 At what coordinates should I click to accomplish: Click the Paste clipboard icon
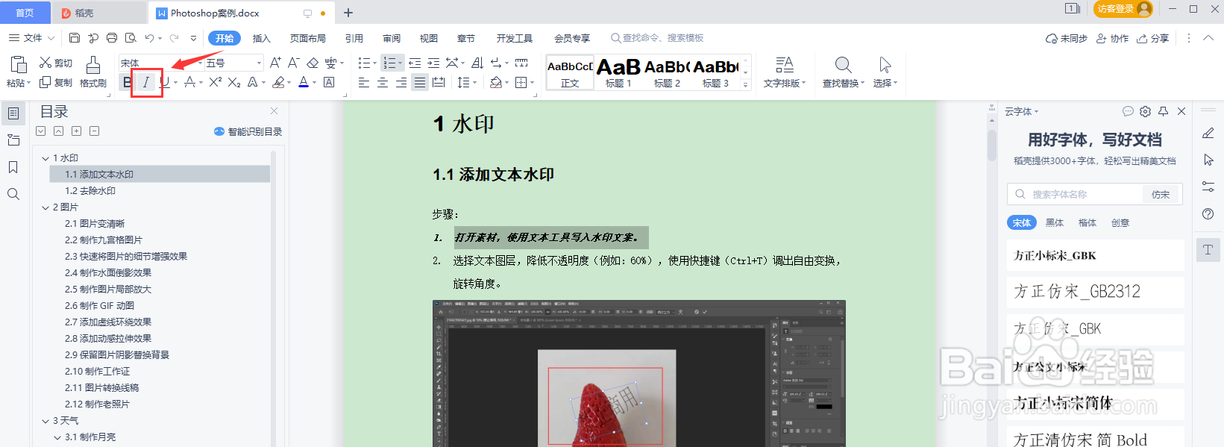(x=19, y=65)
